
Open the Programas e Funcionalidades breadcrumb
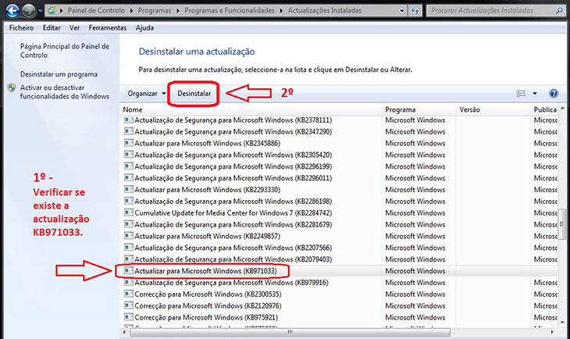point(230,11)
